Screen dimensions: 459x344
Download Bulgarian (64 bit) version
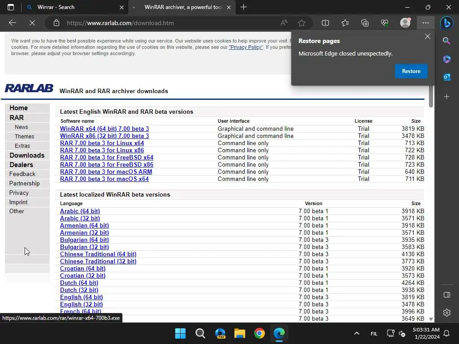click(84, 240)
